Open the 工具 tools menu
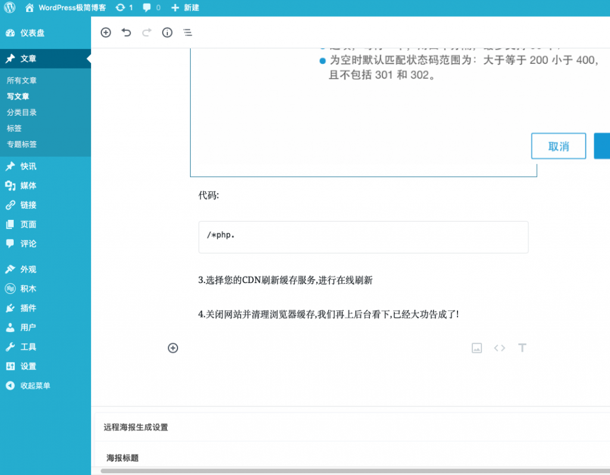The height and width of the screenshot is (475, 610). point(45,347)
